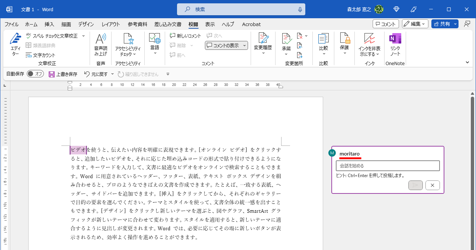The width and height of the screenshot is (476, 250).
Task: Open the 比較 compare tool
Action: coord(323,45)
